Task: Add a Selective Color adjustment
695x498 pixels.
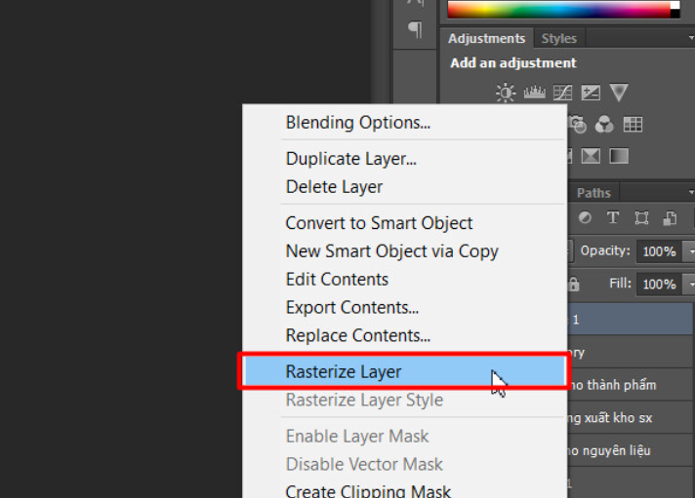Action: click(591, 156)
